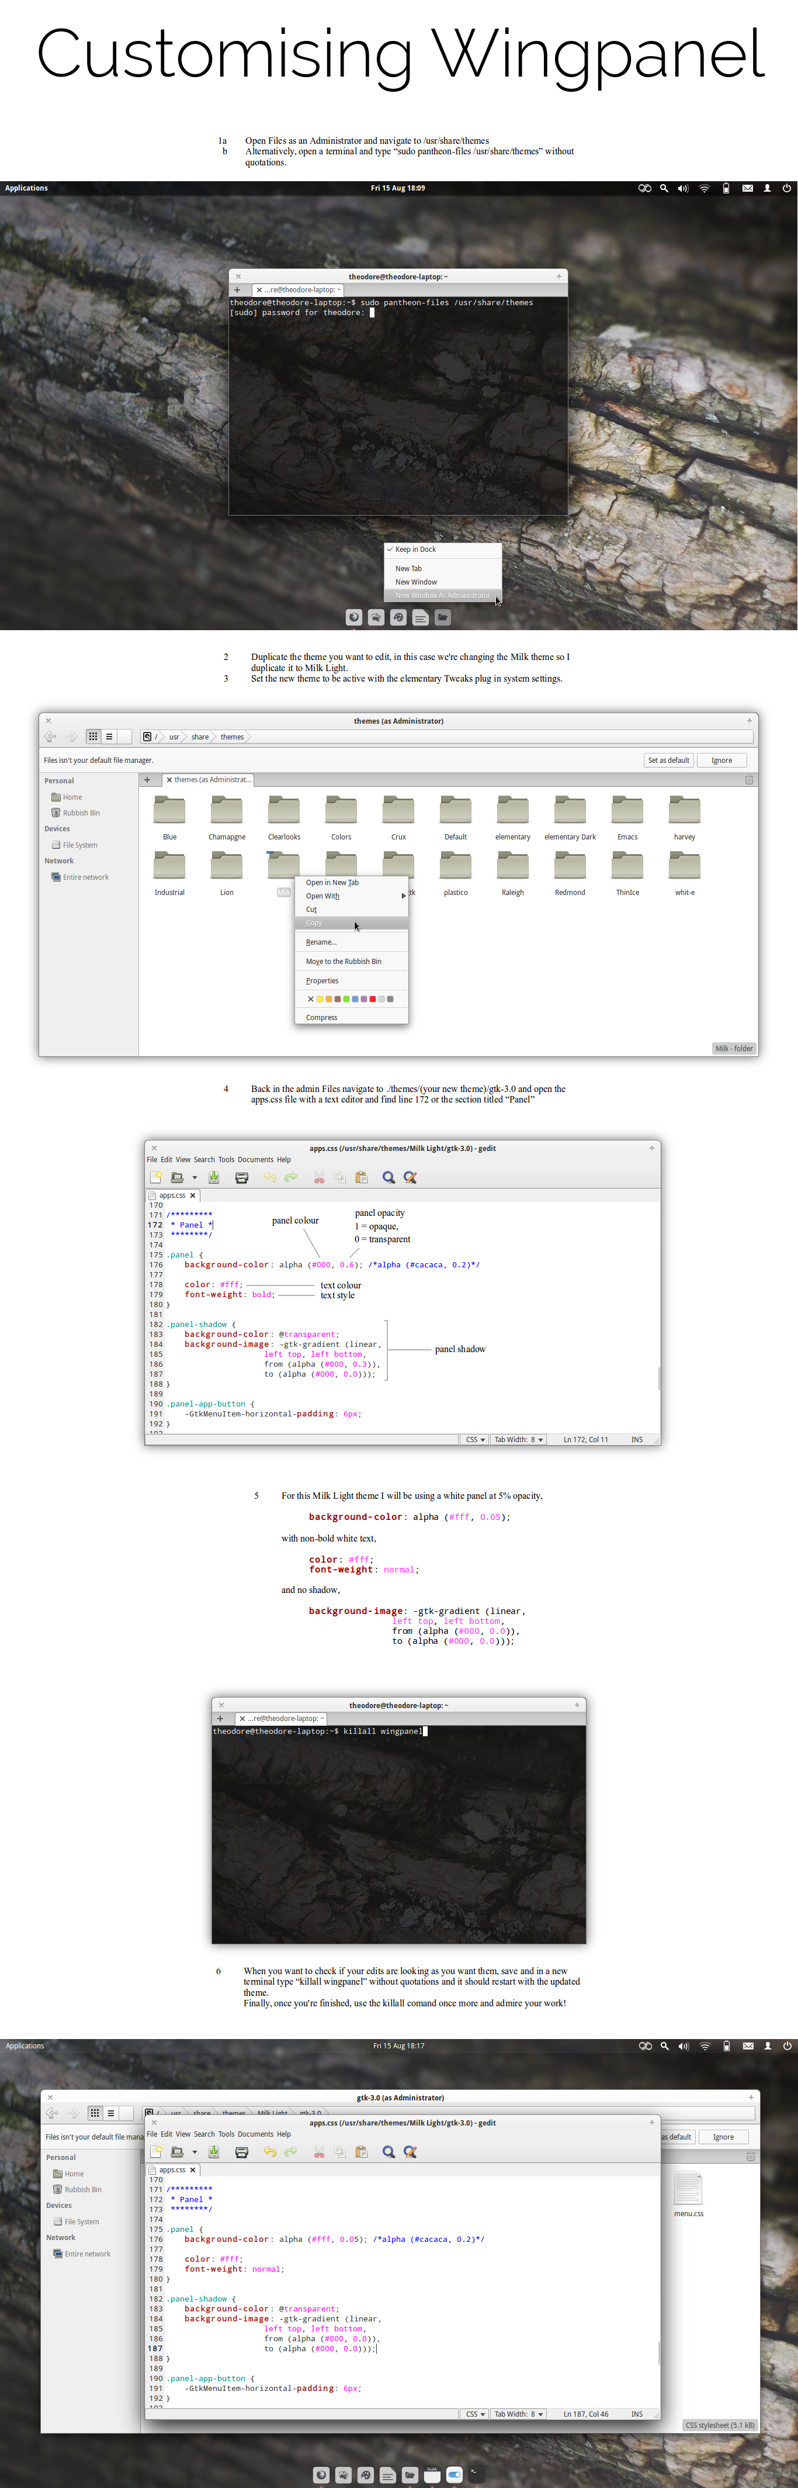Viewport: 798px width, 2488px height.
Task: Choose Copy in the folder context menu
Action: pos(351,923)
